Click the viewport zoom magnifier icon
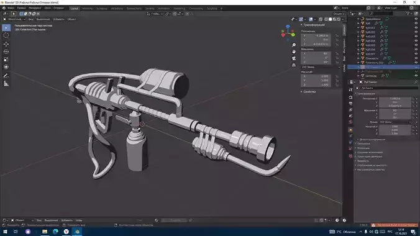 [294, 45]
